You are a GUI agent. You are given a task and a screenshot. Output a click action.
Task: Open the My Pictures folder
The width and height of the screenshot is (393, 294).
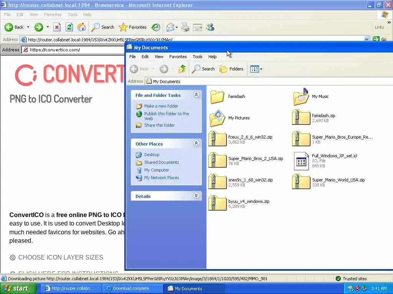pos(230,118)
